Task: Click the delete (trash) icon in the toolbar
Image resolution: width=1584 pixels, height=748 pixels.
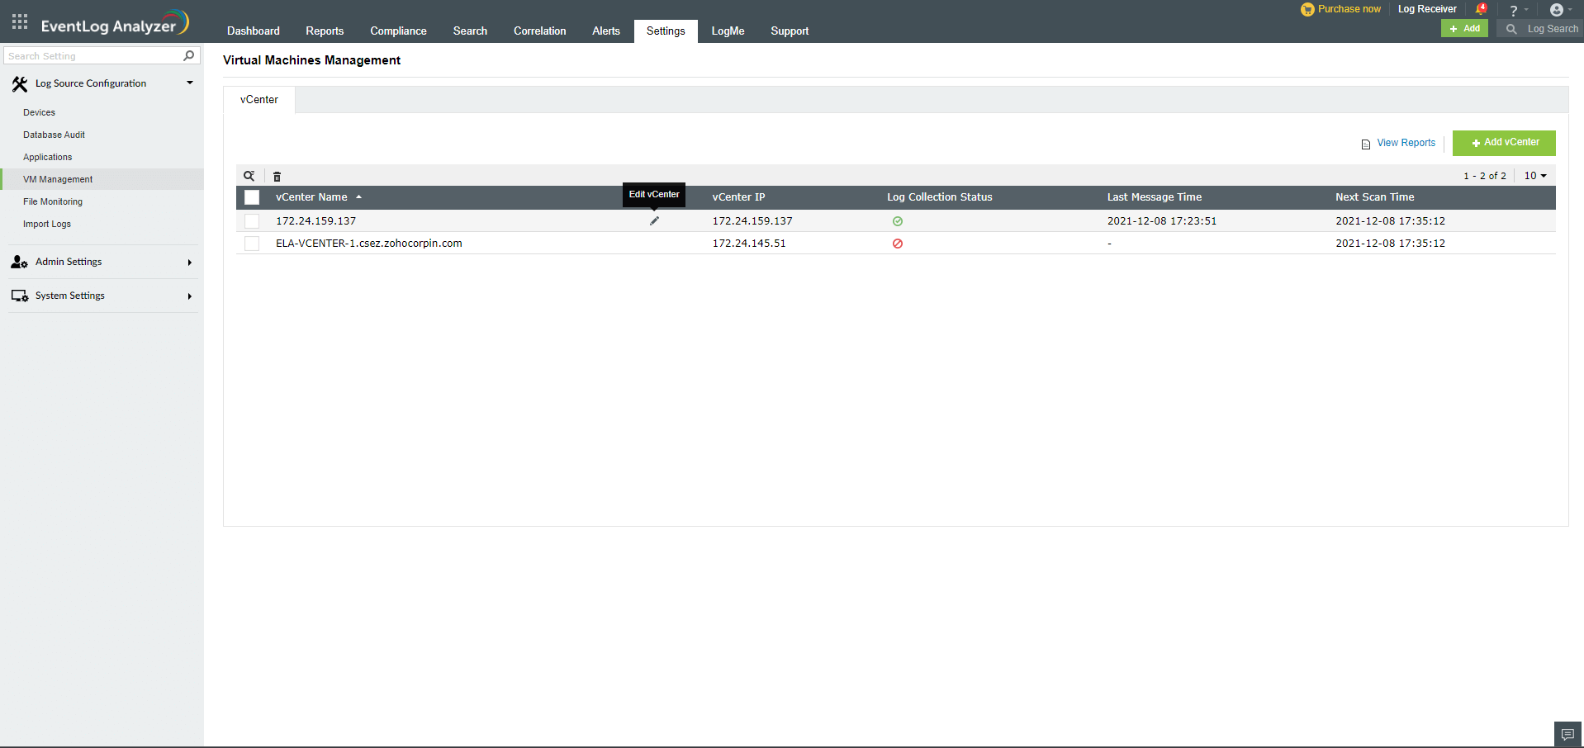Action: click(277, 175)
